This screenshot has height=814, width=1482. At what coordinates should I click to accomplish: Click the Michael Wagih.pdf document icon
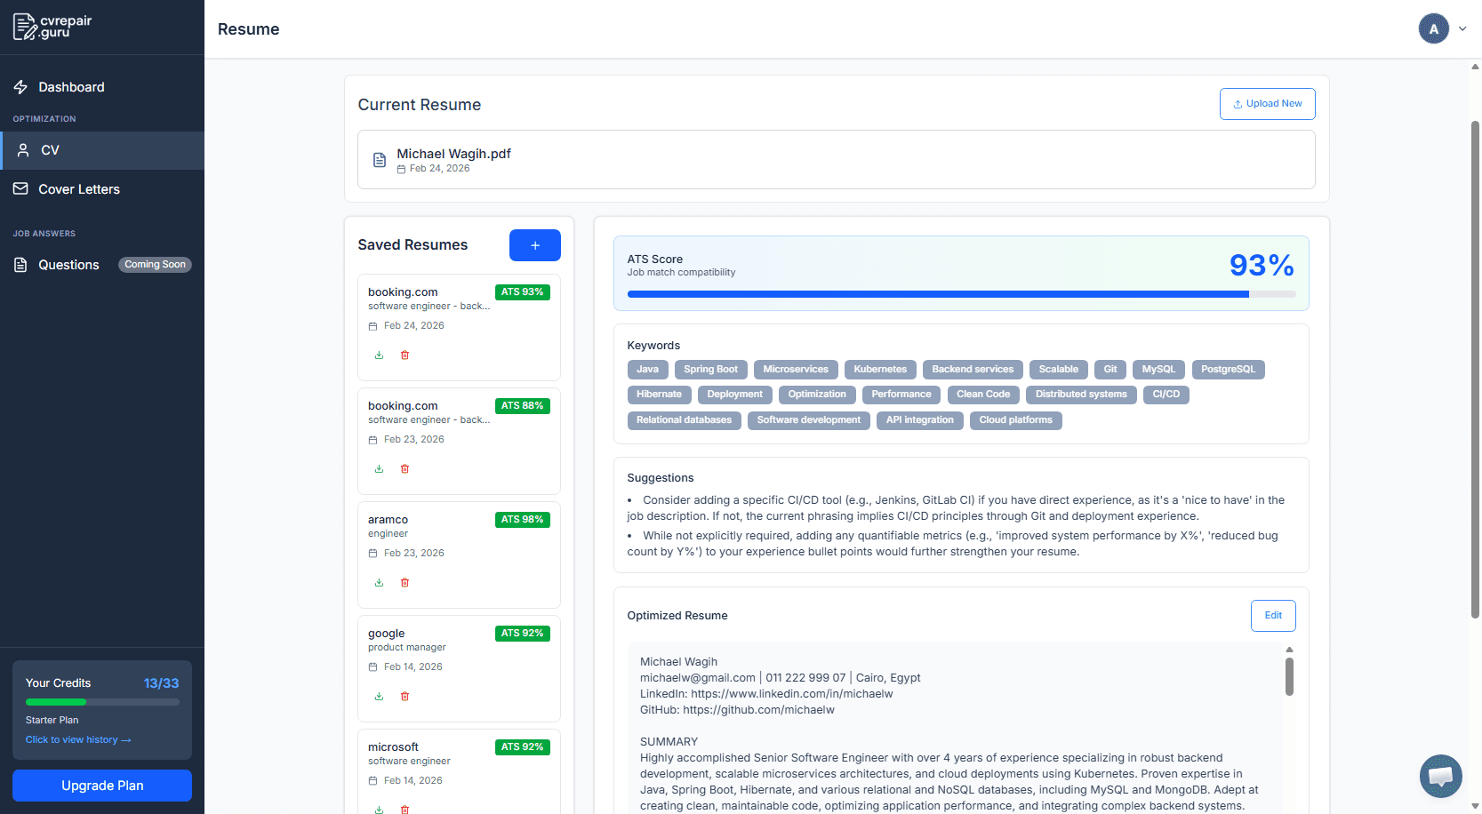tap(380, 160)
